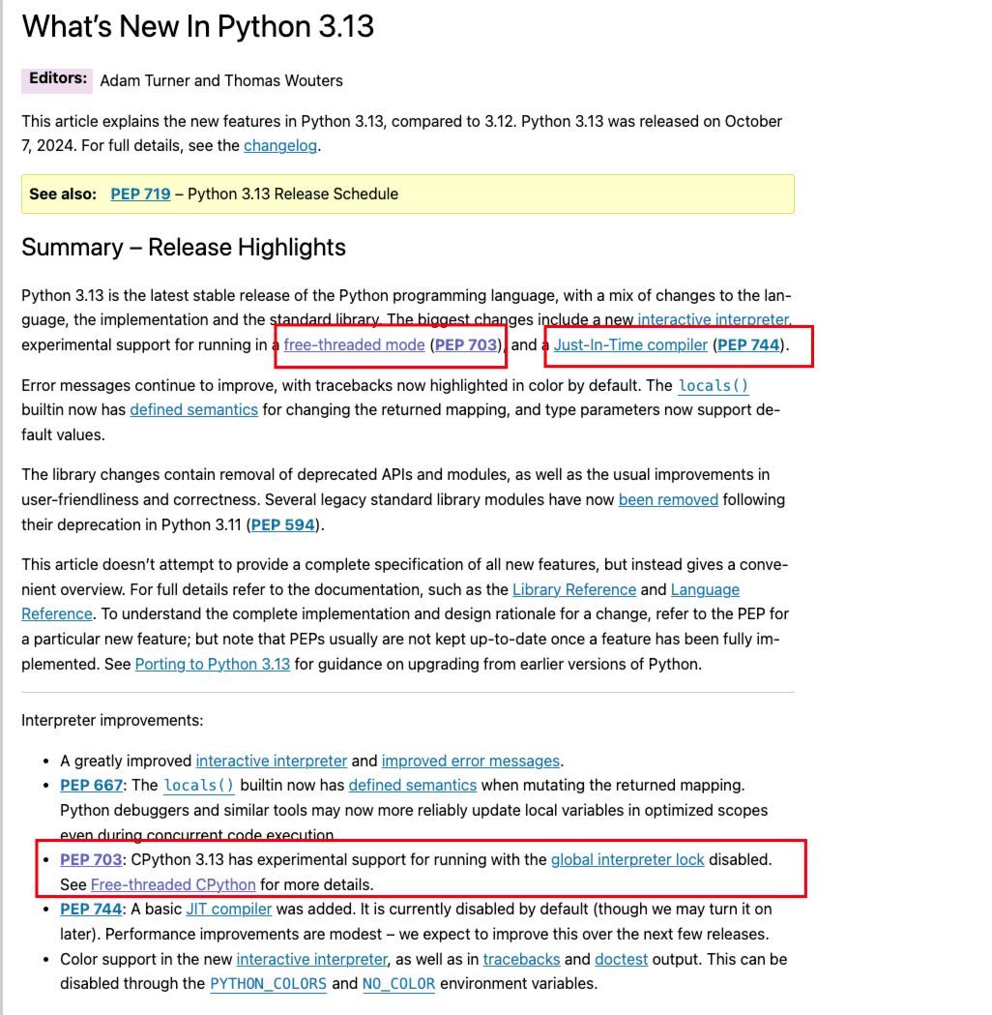
Task: Click the 'See also:' label
Action: (63, 194)
